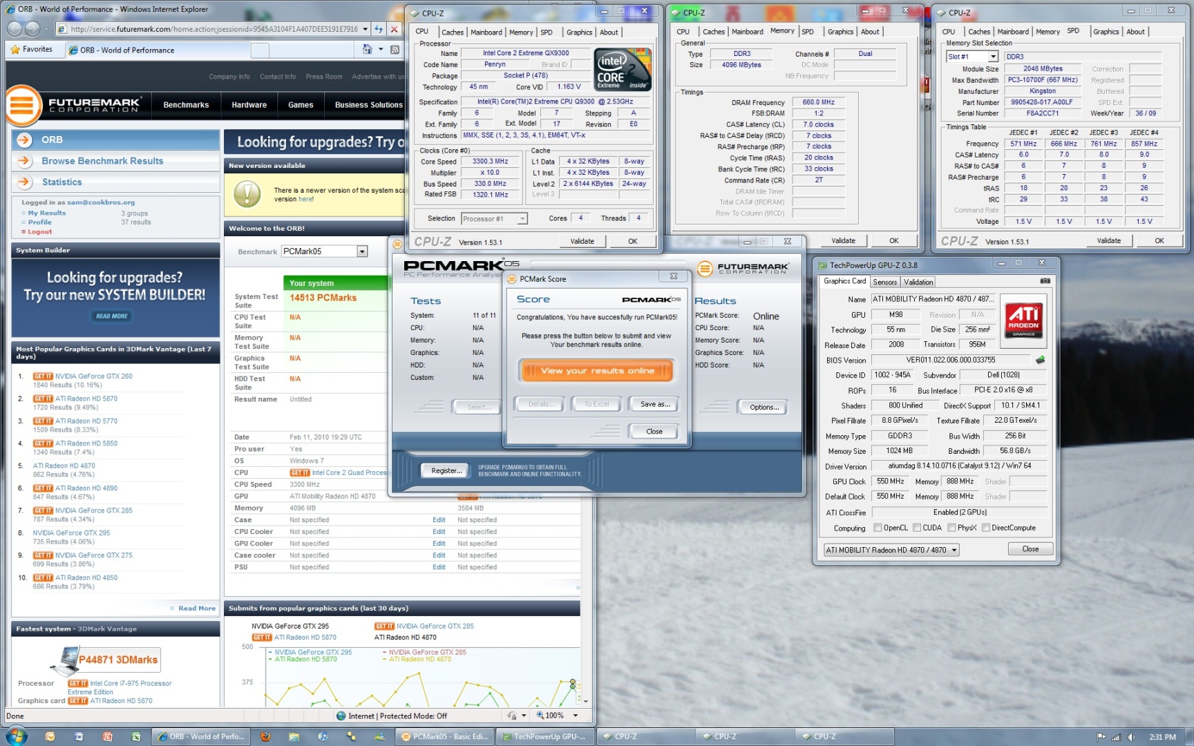
Task: Click the BIOS save chip icon
Action: point(1040,360)
